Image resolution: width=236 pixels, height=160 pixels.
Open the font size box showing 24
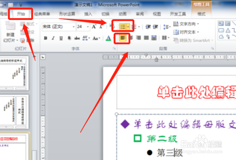point(83,27)
